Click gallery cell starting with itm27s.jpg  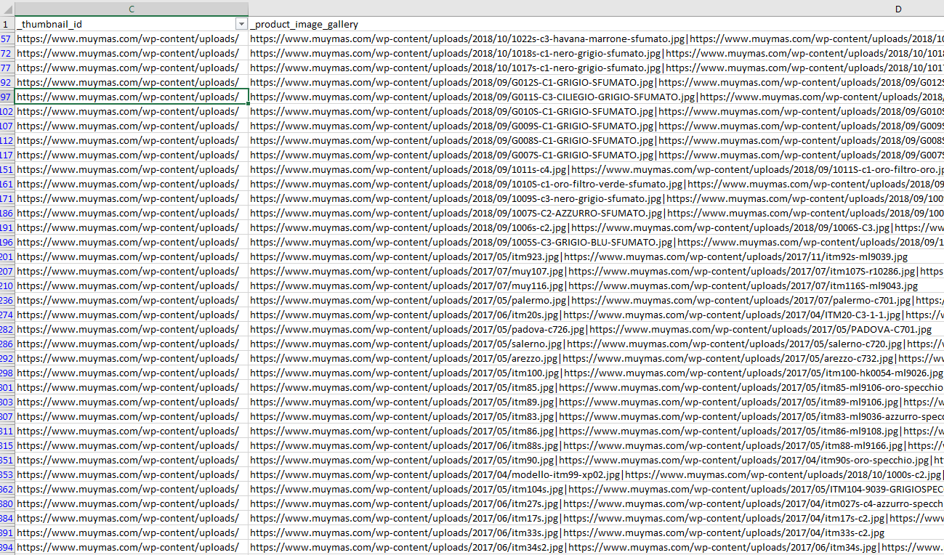pyautogui.click(x=596, y=503)
